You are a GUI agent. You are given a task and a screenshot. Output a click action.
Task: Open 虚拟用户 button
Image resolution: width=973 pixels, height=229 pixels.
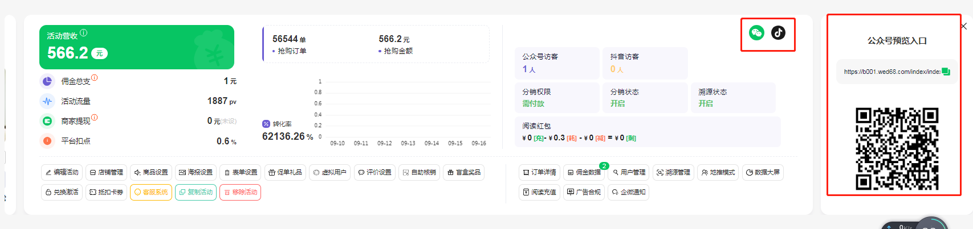click(329, 172)
